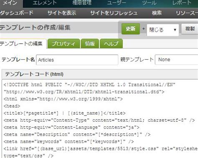This screenshot has height=158, width=198.
Task: Open the メイン top menu tab
Action: point(10,3)
